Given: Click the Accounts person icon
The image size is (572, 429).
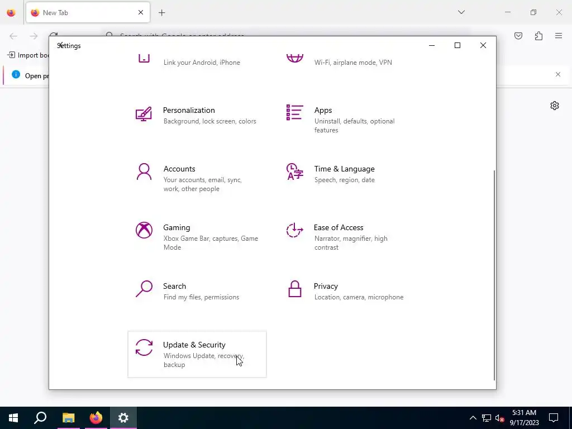Looking at the screenshot, I should point(144,172).
